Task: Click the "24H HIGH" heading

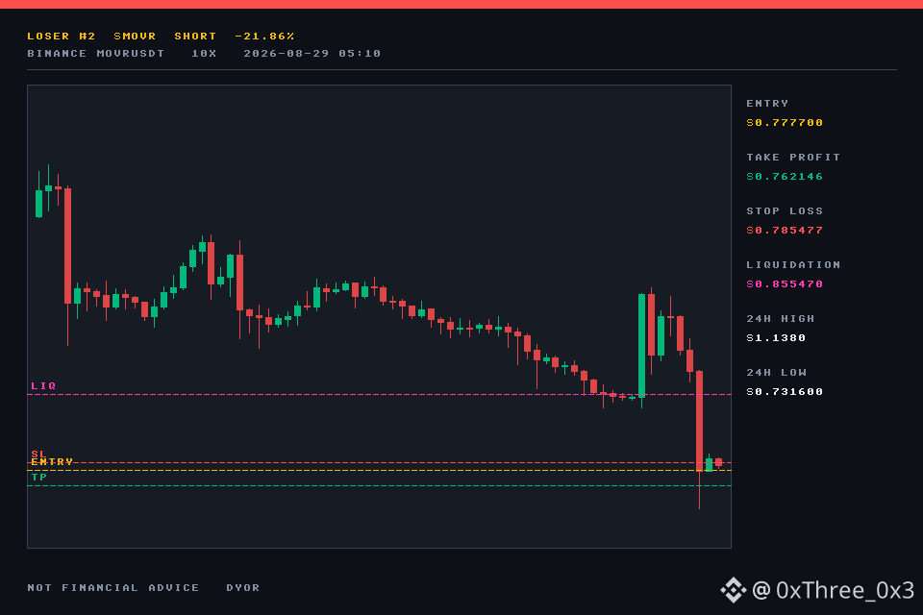Action: (781, 318)
